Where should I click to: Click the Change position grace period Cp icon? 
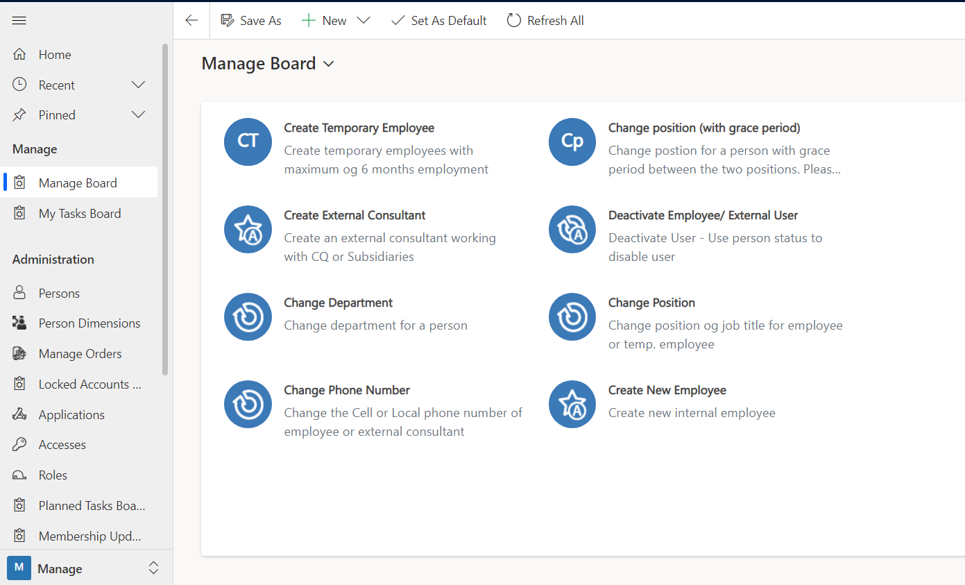click(572, 142)
